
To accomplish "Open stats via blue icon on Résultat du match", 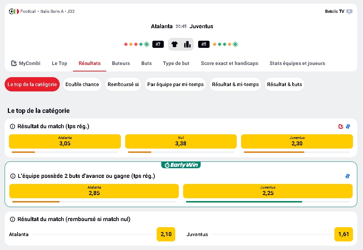I will (347, 126).
